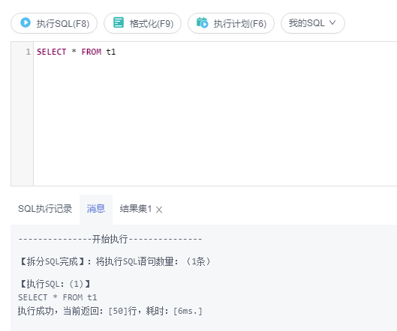Open the 我的SQL menu button
This screenshot has height=331, width=397.
tap(313, 23)
